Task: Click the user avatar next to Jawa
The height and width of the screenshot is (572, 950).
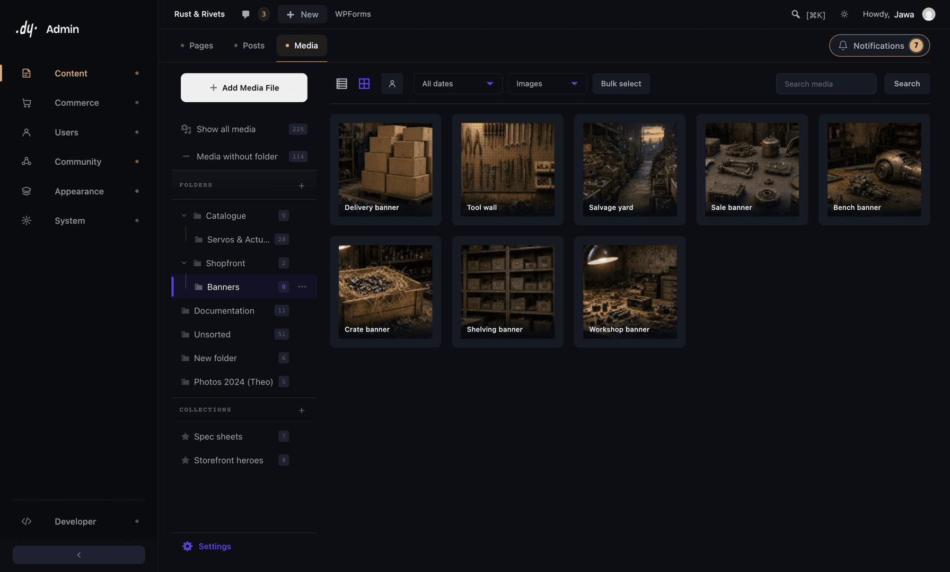Action: pyautogui.click(x=929, y=14)
